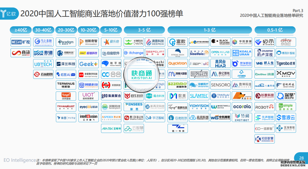Open the 马上金融 logo tile
Image resolution: width=308 pixels, height=169 pixels.
tap(43, 42)
